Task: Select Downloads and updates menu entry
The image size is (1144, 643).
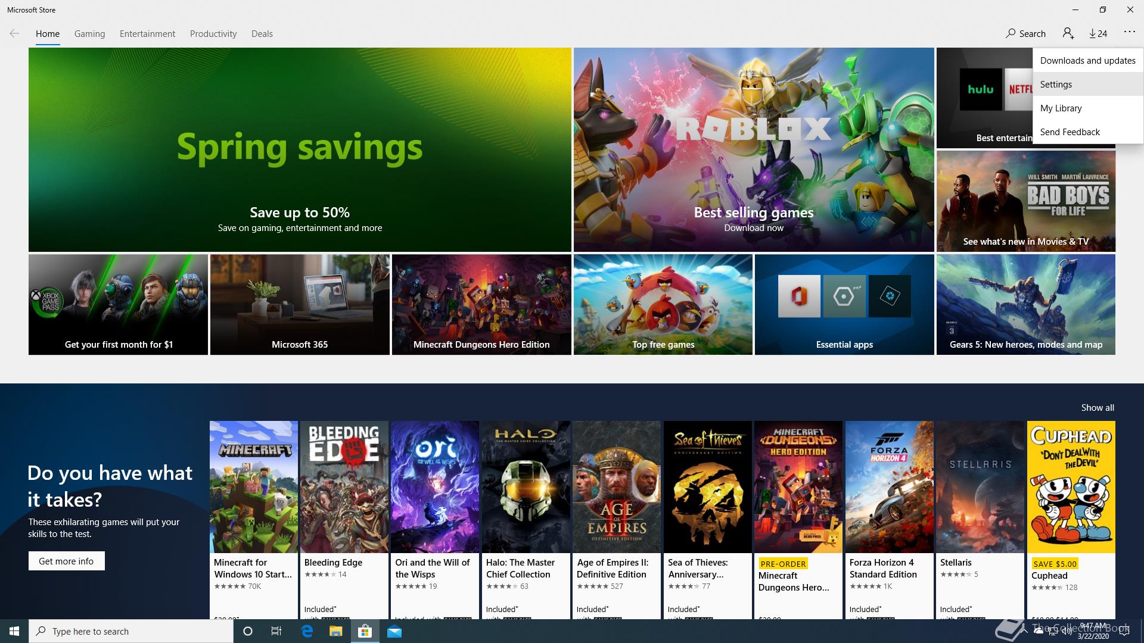Action: click(1087, 61)
